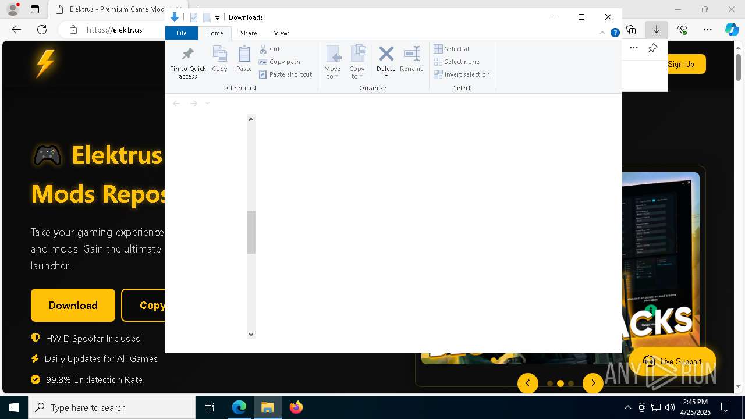Click New folder icon in title bar

207,17
